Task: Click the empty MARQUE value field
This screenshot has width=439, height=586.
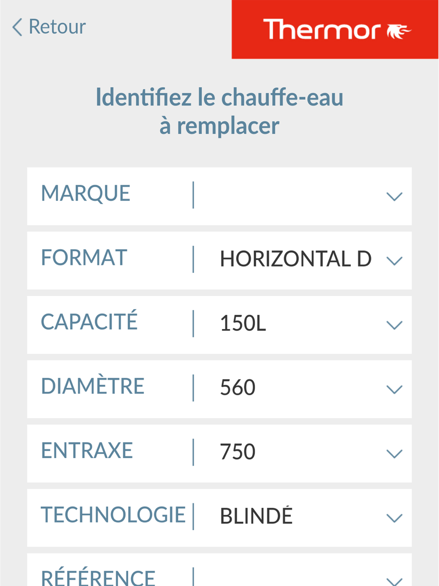Action: point(285,196)
